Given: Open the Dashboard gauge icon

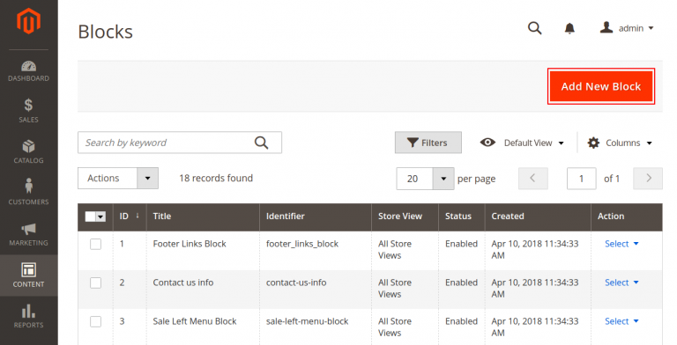Looking at the screenshot, I should (28, 66).
